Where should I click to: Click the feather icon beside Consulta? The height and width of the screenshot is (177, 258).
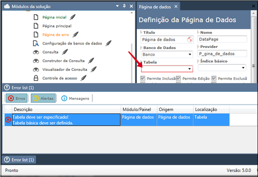(x=65, y=52)
